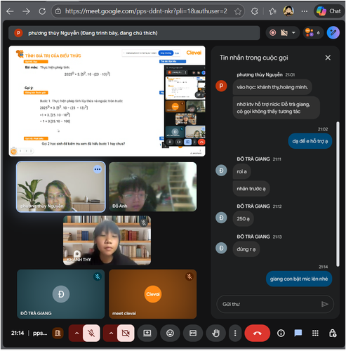The height and width of the screenshot is (351, 346).
Task: Leave the call with red hang-up button
Action: pyautogui.click(x=258, y=333)
